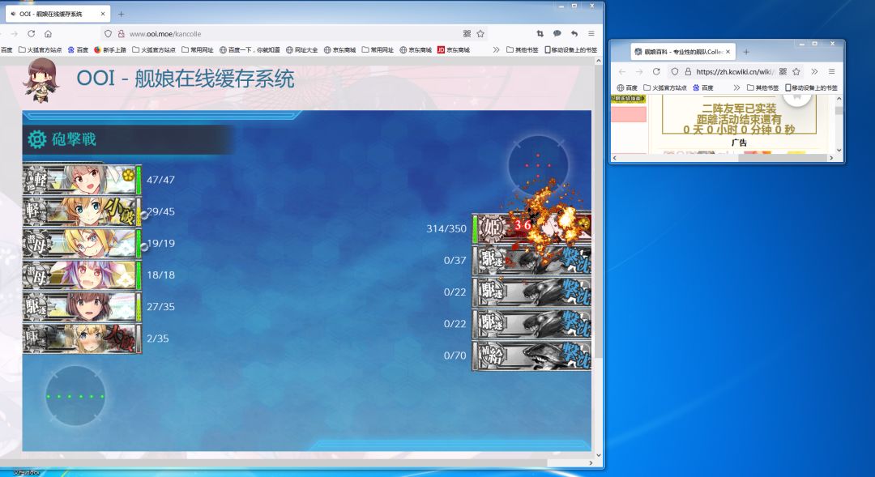Bookmark the ooi.moe page with star

click(x=480, y=33)
